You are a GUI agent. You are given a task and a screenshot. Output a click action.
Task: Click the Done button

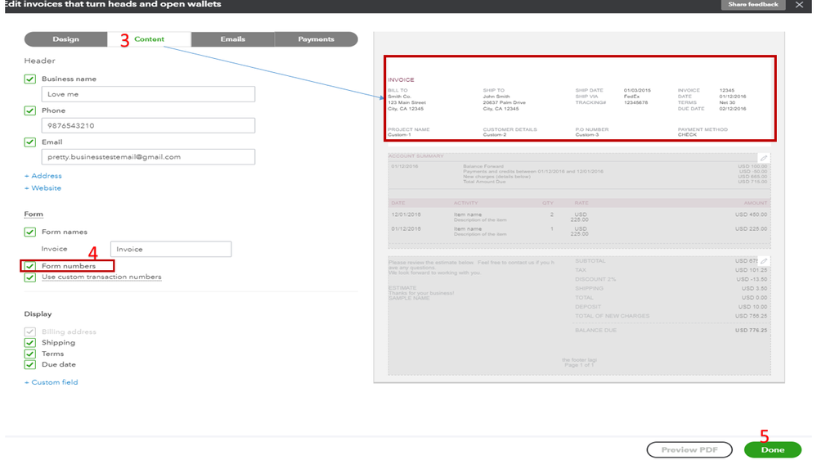coord(773,449)
